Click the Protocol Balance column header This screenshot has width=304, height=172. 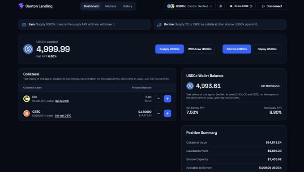(x=142, y=88)
